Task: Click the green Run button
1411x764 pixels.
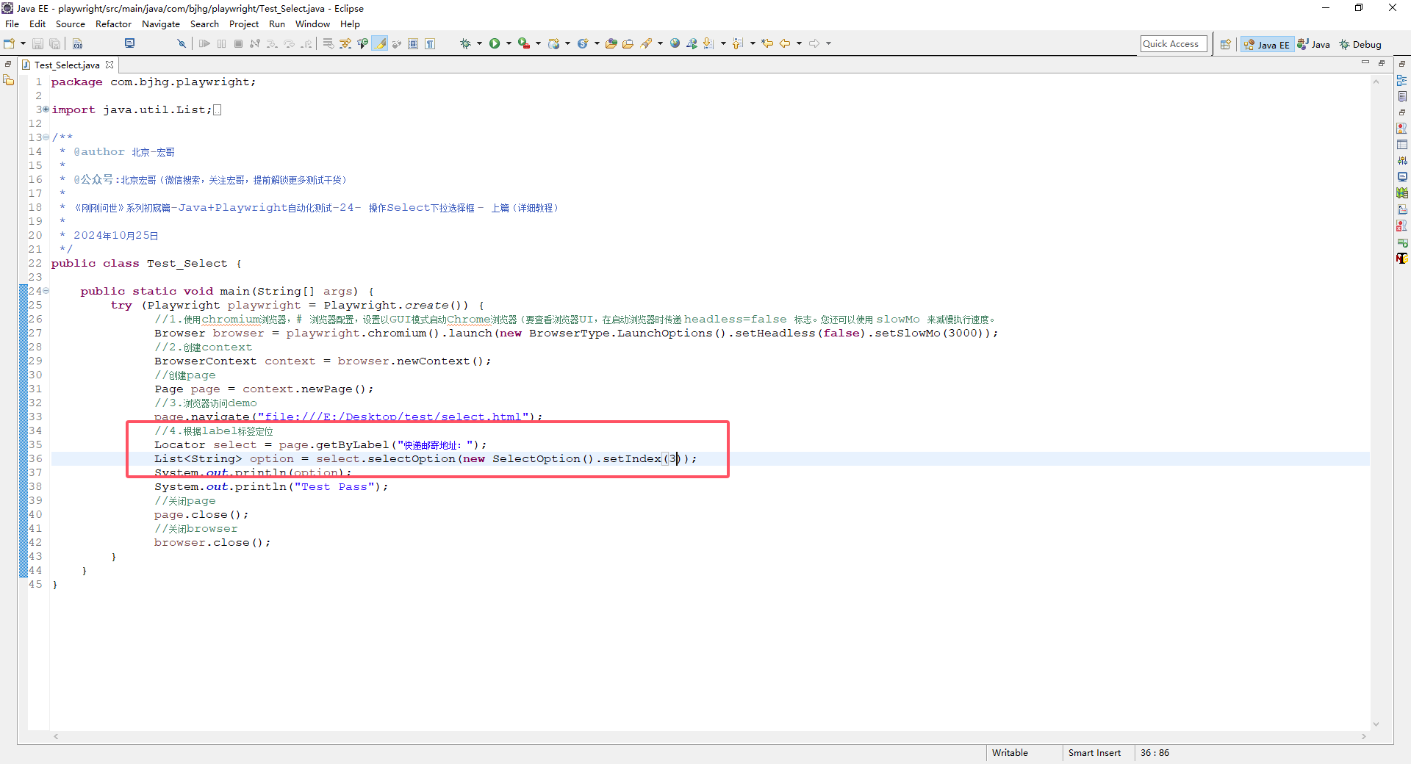Action: pos(495,44)
